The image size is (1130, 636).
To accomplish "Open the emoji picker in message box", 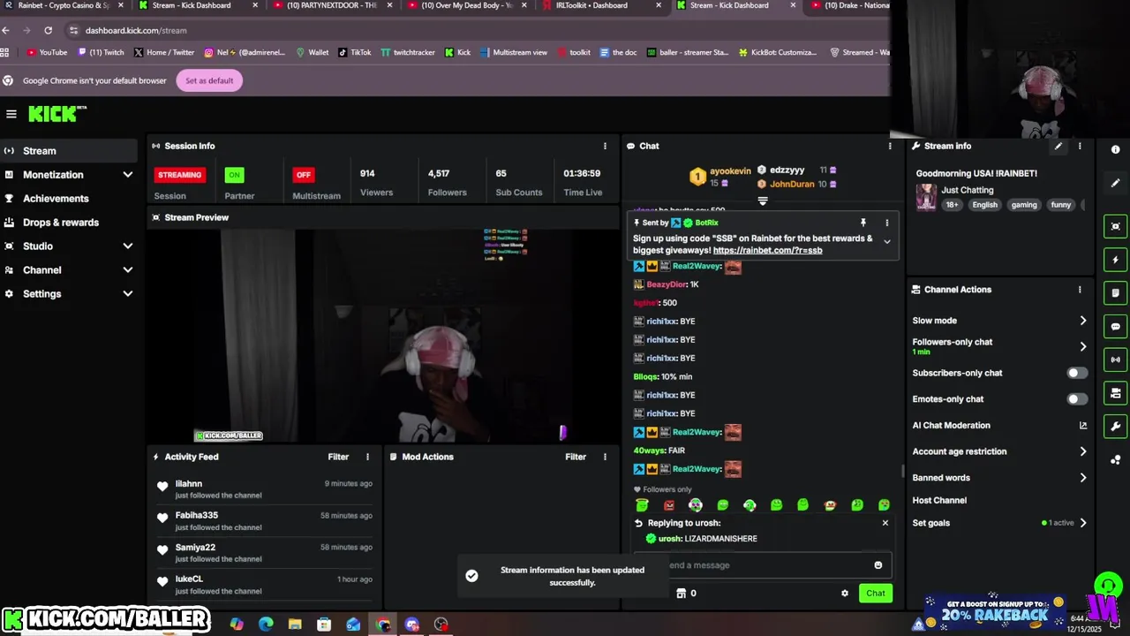I will tap(878, 565).
